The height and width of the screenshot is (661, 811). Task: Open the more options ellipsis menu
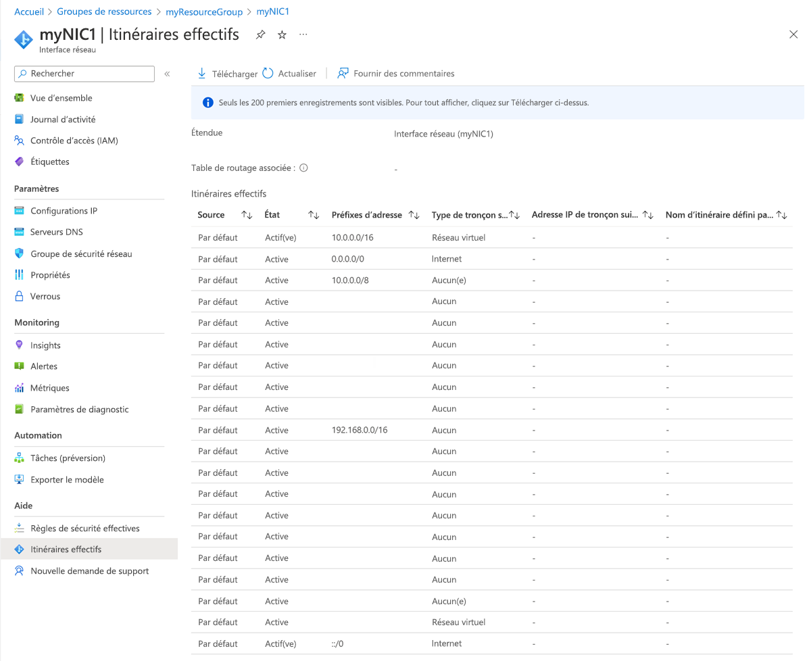(303, 34)
